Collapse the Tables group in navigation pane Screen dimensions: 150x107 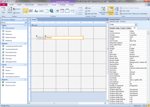click(x=25, y=26)
